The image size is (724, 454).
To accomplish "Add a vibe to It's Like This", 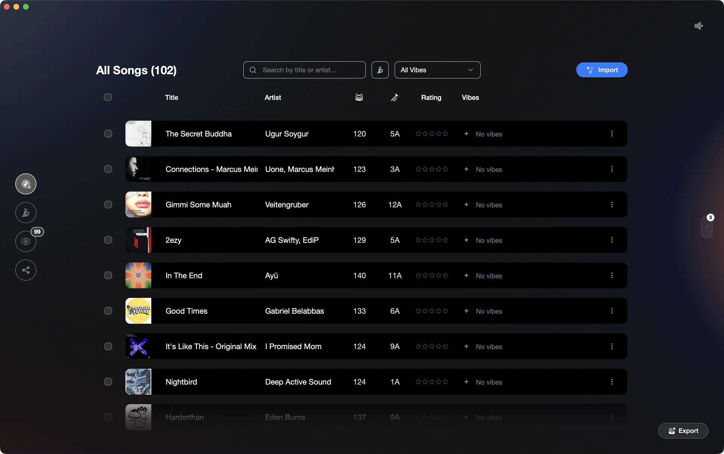I will click(x=466, y=346).
